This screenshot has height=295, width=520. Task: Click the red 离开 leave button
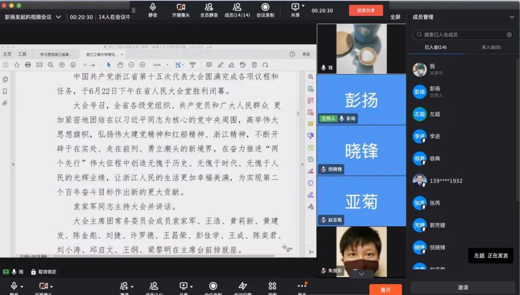385,289
